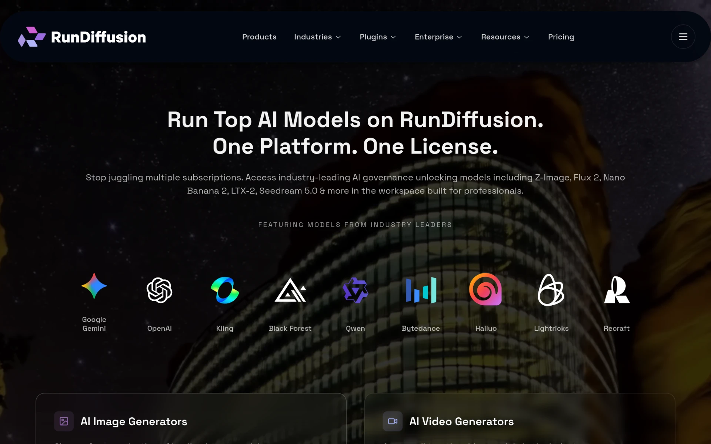Image resolution: width=711 pixels, height=444 pixels.
Task: Open the hamburger menu button
Action: pos(683,37)
